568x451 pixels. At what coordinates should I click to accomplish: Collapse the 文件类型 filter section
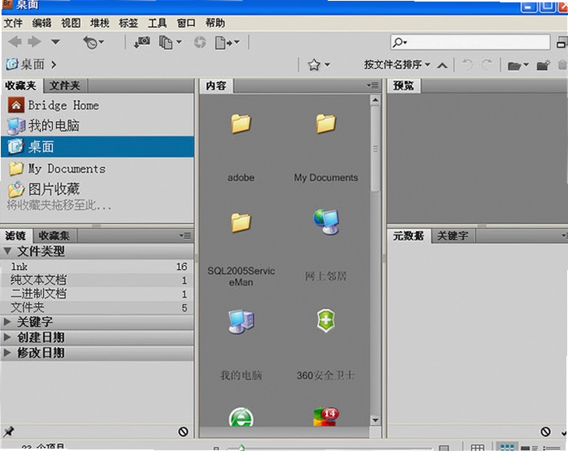(7, 251)
